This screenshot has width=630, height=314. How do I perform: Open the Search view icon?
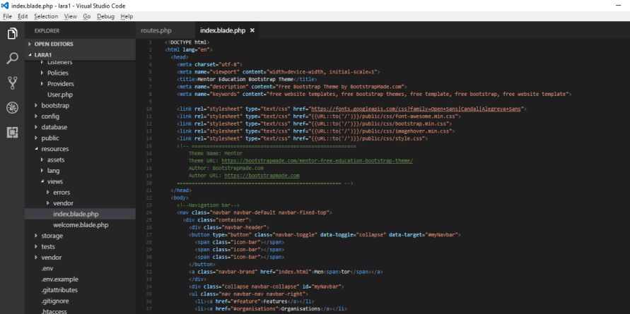click(11, 59)
